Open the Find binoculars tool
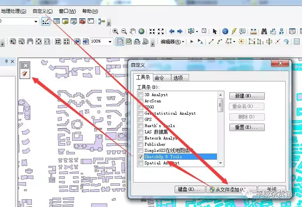302x207 pixels. 264,31
